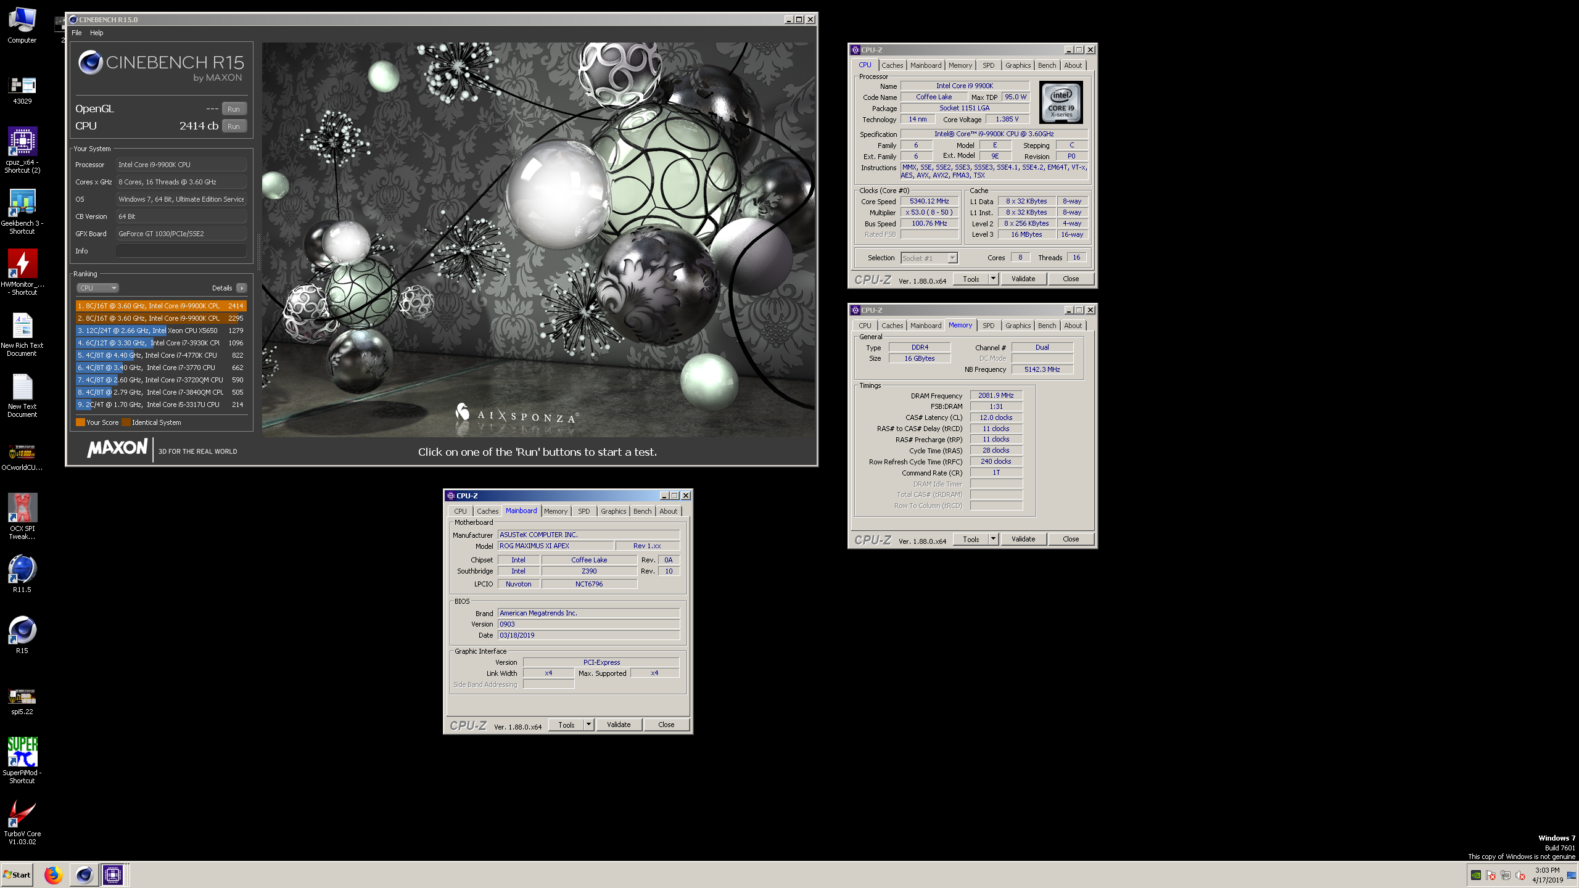The image size is (1579, 888).
Task: Click Validate in top CPU-Z window
Action: coord(1023,279)
